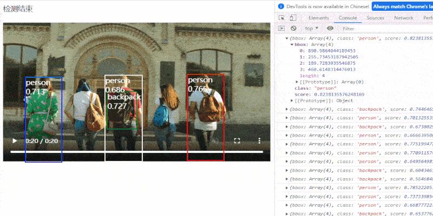The width and height of the screenshot is (433, 216).
Task: Expand the person object with score 0.6495
Action: [287, 161]
